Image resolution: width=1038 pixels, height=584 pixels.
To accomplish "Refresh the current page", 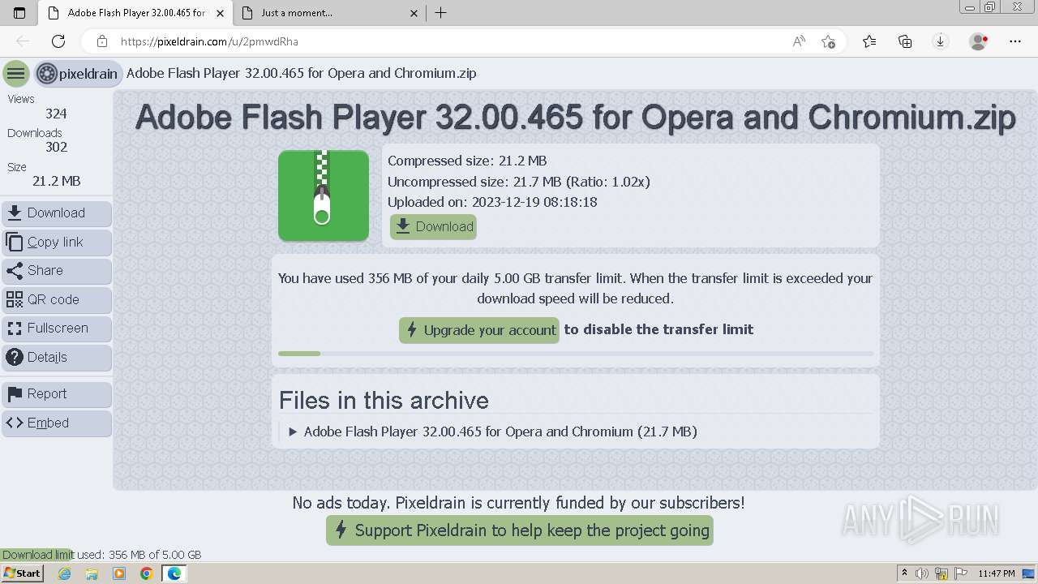I will click(58, 41).
